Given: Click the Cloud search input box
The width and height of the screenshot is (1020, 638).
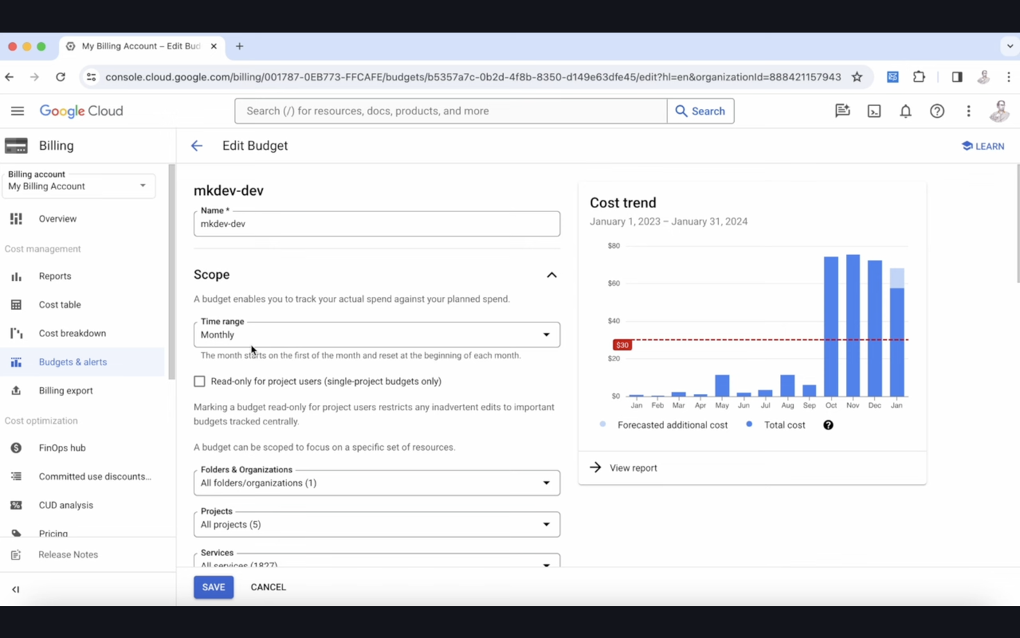Looking at the screenshot, I should click(x=451, y=111).
